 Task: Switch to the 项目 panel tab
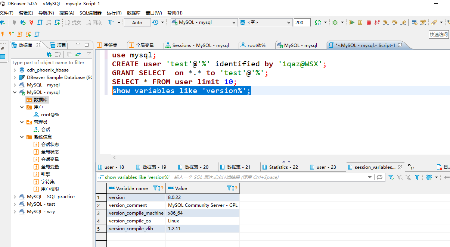58,45
